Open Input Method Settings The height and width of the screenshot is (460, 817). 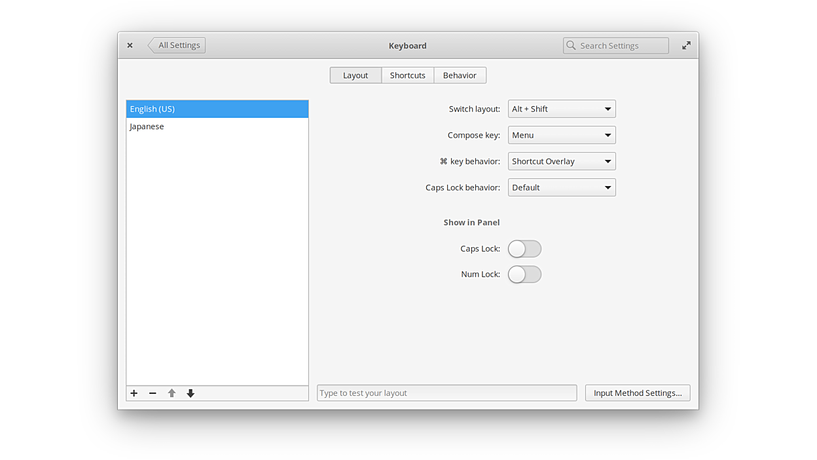point(637,393)
